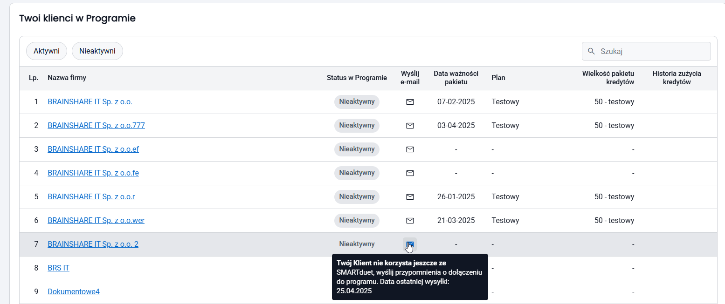Image resolution: width=725 pixels, height=304 pixels.
Task: Open BRAINSHARE IT Sp. z o.o. 2 link
Action: click(93, 244)
